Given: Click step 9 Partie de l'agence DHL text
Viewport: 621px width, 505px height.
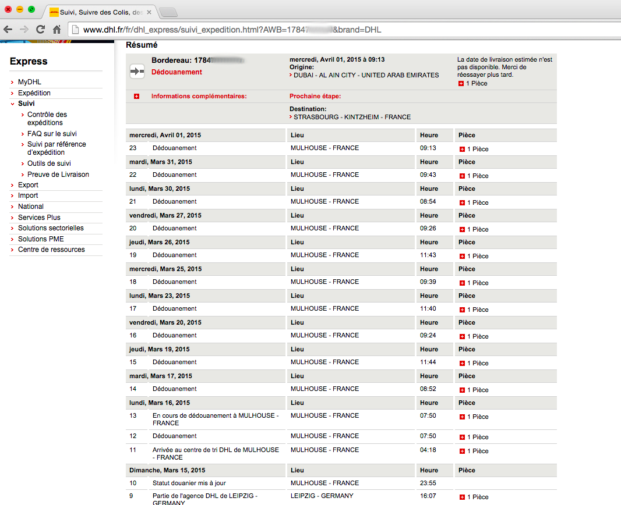Looking at the screenshot, I should click(205, 499).
